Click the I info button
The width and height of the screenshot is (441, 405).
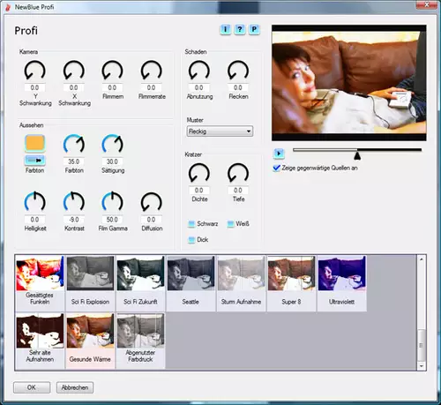click(x=225, y=29)
